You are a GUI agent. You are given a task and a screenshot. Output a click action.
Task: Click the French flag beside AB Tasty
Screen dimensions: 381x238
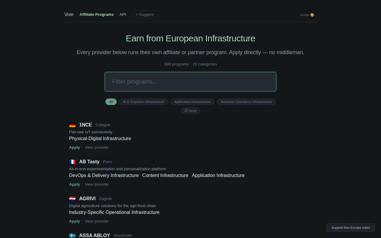tap(72, 162)
